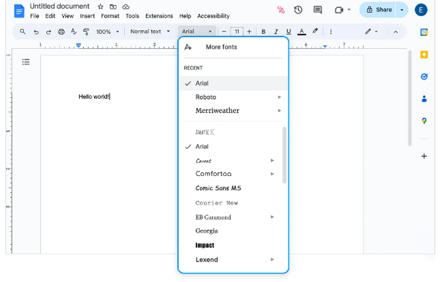The image size is (443, 282).
Task: Open the Tools menu
Action: (x=132, y=16)
